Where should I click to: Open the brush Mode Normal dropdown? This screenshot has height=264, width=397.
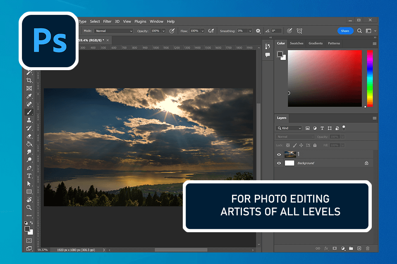(113, 31)
